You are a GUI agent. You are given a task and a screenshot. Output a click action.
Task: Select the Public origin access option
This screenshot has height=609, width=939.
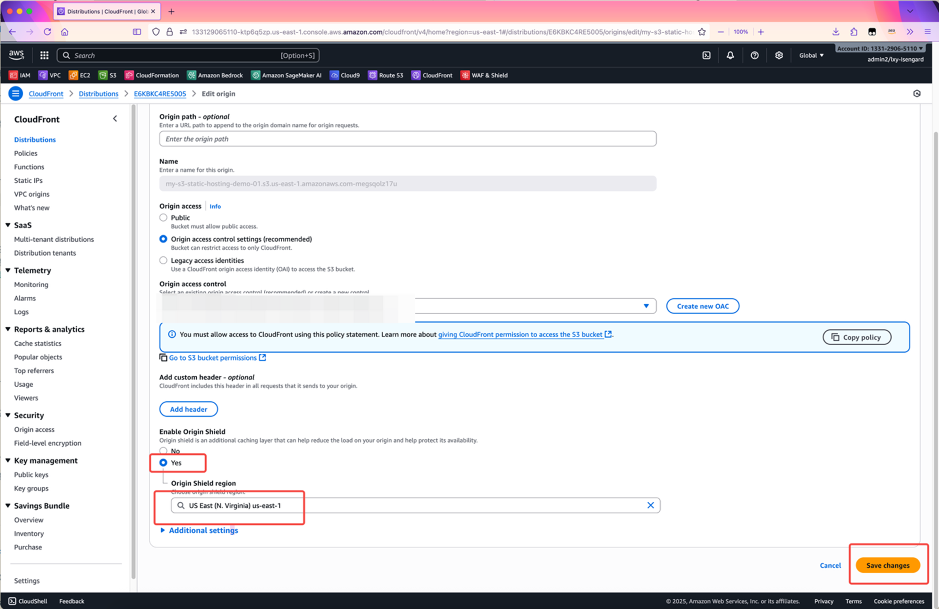click(x=163, y=218)
